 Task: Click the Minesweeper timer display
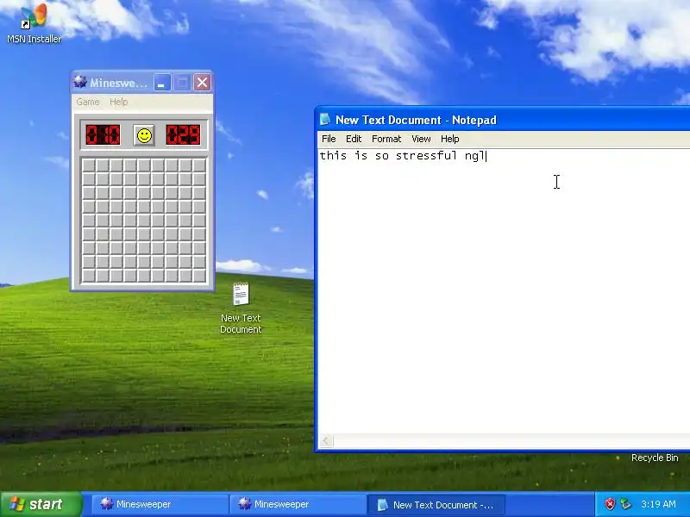click(184, 135)
